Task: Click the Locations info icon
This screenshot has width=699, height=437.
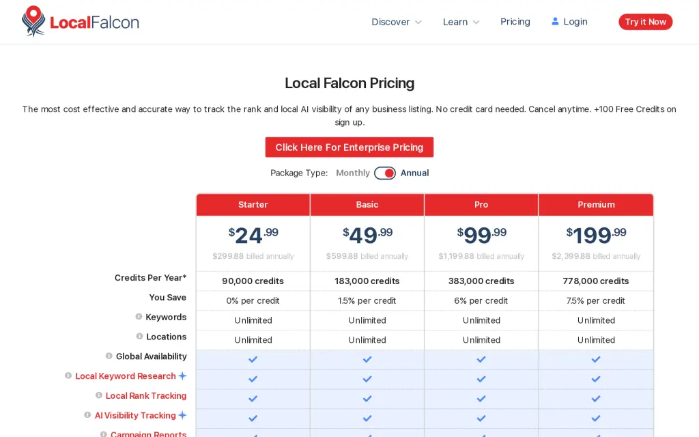Action: pyautogui.click(x=139, y=336)
